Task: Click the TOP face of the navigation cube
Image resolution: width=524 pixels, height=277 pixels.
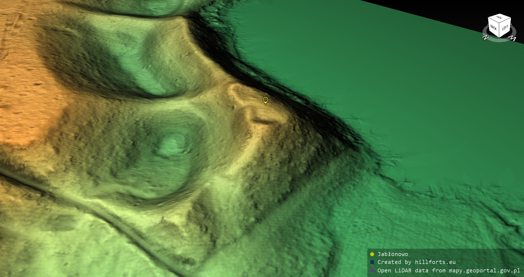Action: (x=499, y=18)
